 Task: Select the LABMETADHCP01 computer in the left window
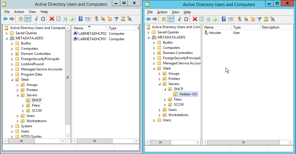[93, 39]
